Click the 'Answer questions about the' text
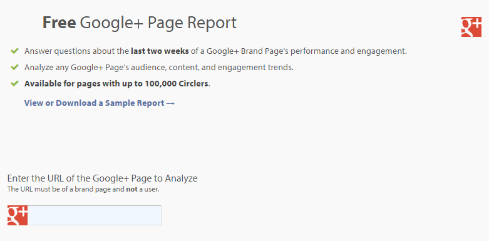This screenshot has height=241, width=489. (77, 51)
